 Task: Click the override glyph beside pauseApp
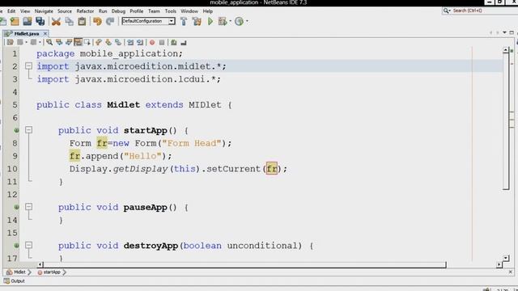pos(16,207)
